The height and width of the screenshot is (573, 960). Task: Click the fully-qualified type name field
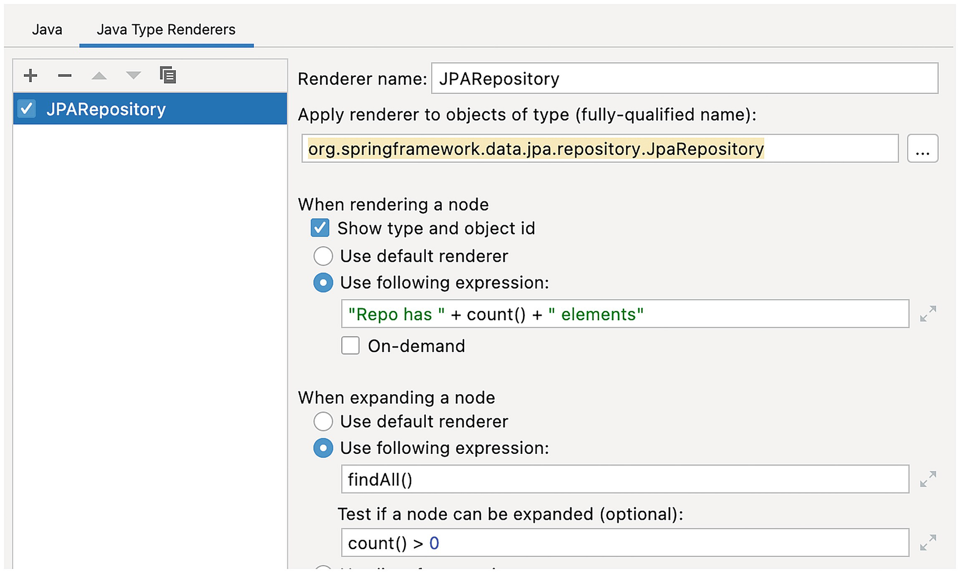pyautogui.click(x=600, y=149)
